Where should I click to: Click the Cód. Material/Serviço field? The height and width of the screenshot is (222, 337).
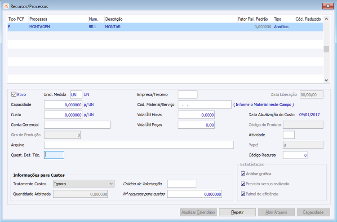204,104
